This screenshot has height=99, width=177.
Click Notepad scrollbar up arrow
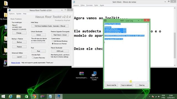(175, 8)
